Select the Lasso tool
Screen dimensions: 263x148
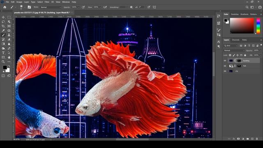(x=3, y=22)
